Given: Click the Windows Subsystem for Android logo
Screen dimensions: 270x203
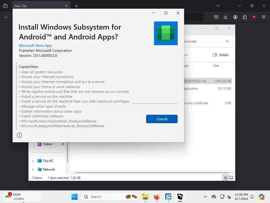Looking at the screenshot, I should 166,33.
